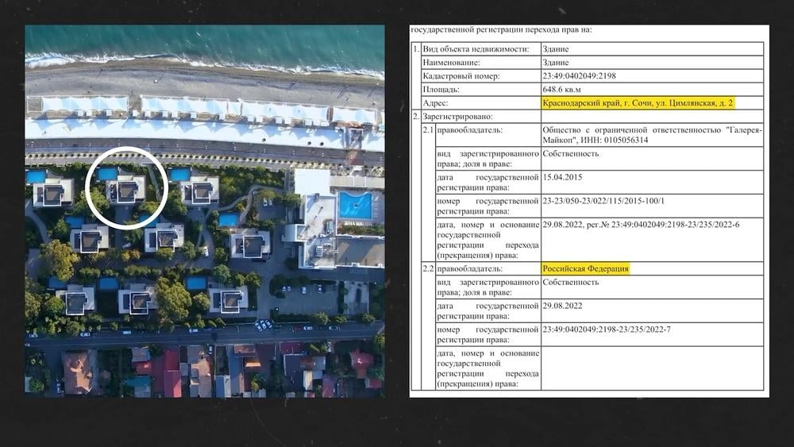
Task: Click the 'Кадастровый номер:' label cell
Action: (458, 75)
